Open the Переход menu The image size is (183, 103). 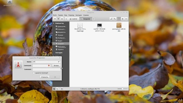tap(71, 15)
